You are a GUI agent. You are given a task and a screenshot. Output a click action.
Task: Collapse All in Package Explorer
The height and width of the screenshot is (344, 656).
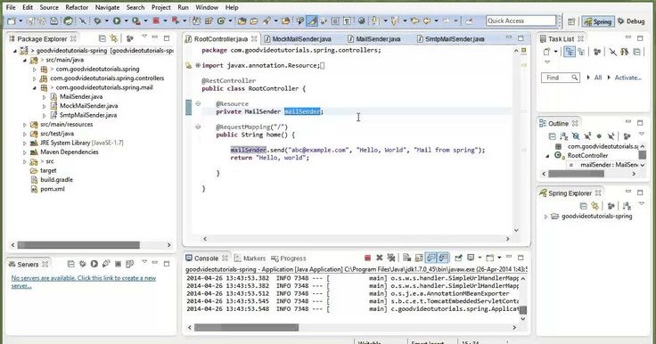point(102,38)
